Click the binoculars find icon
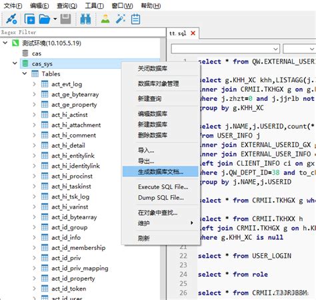 click(x=85, y=19)
